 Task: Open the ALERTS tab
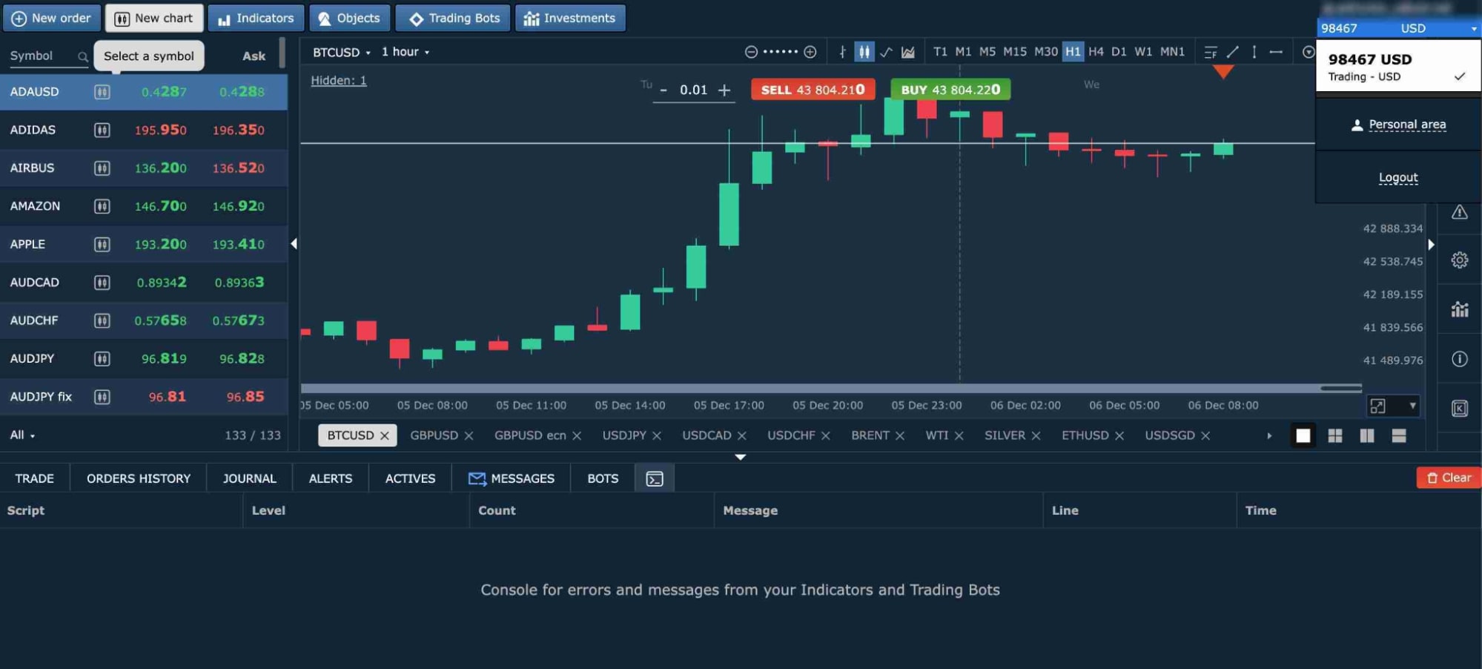[x=330, y=478]
